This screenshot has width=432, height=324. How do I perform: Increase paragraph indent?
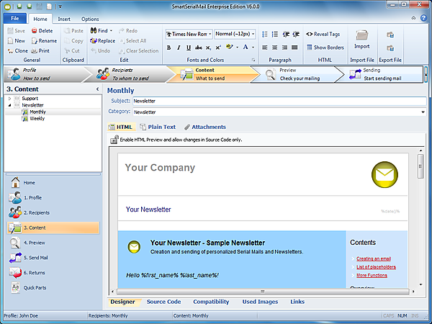(296, 34)
